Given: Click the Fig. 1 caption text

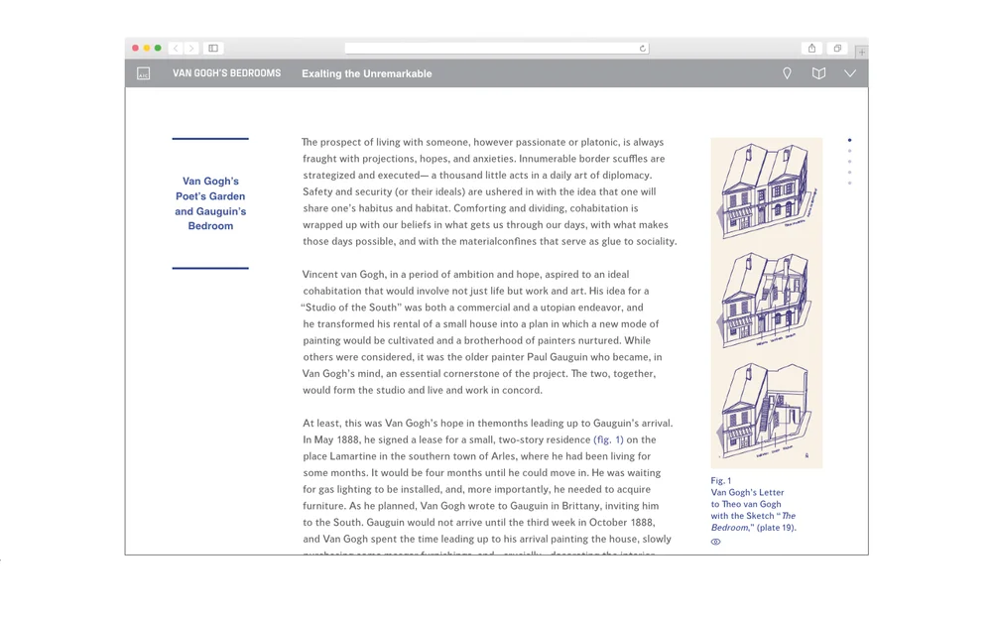Looking at the screenshot, I should (753, 504).
